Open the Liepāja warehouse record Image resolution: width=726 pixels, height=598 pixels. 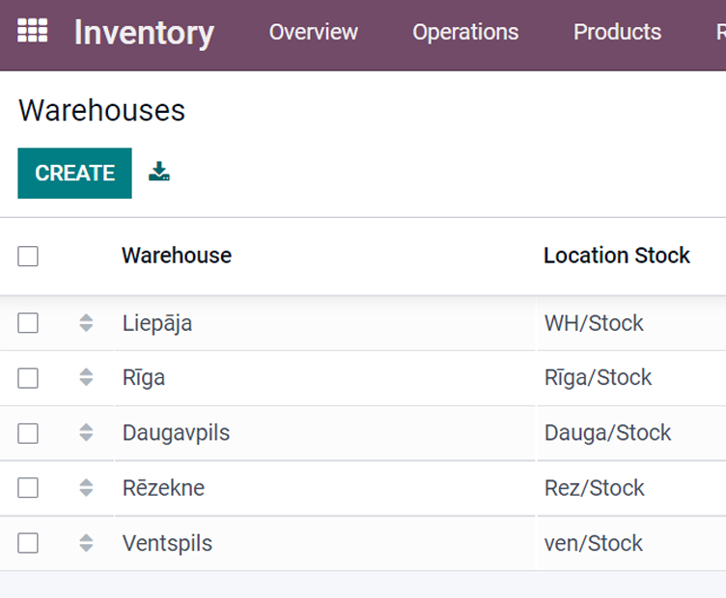[157, 323]
